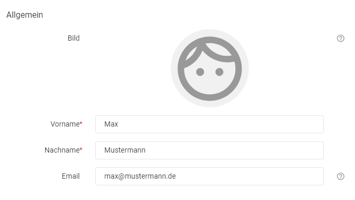Click the Allgemein section heading
355x200 pixels.
click(x=24, y=15)
